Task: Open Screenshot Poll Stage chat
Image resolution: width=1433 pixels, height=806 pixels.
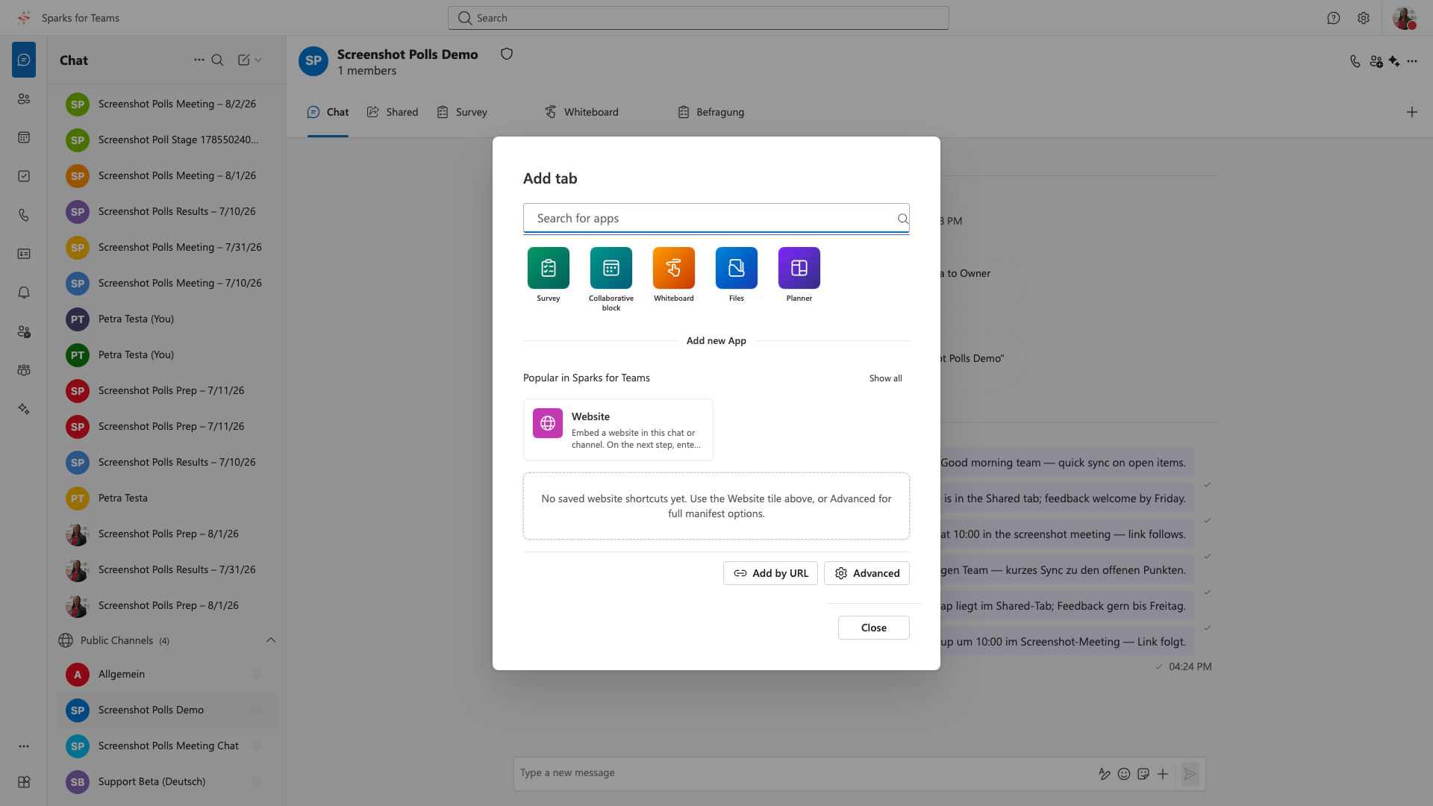Action: 166,140
